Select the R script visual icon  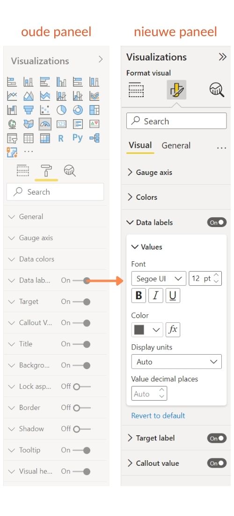[x=61, y=138]
